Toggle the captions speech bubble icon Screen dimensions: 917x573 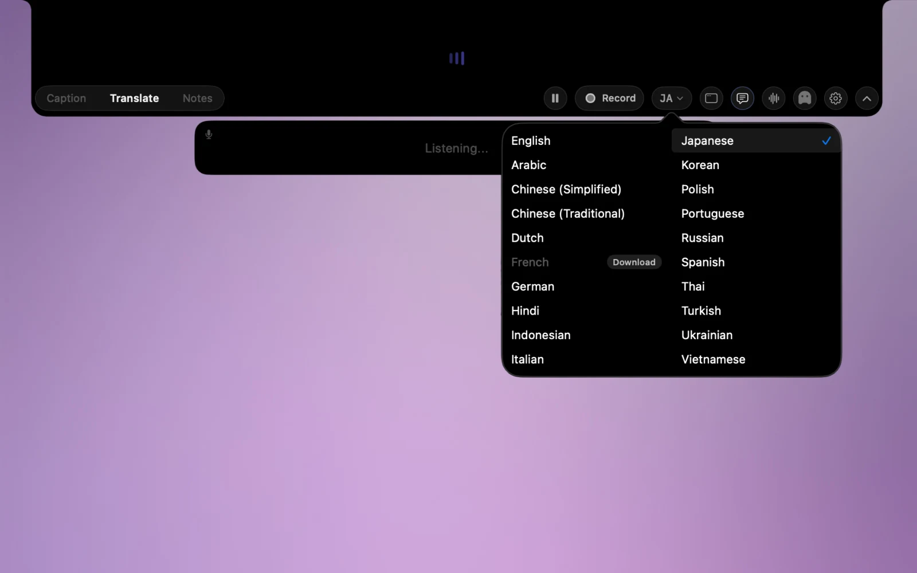(x=742, y=98)
